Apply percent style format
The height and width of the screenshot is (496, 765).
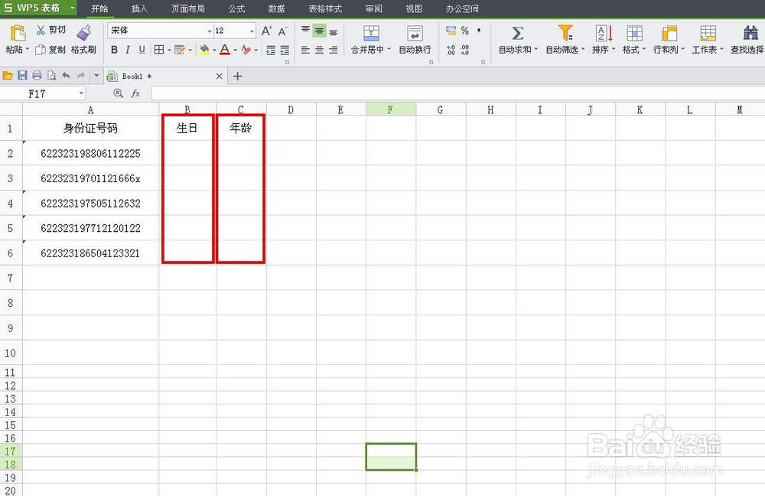coord(465,31)
